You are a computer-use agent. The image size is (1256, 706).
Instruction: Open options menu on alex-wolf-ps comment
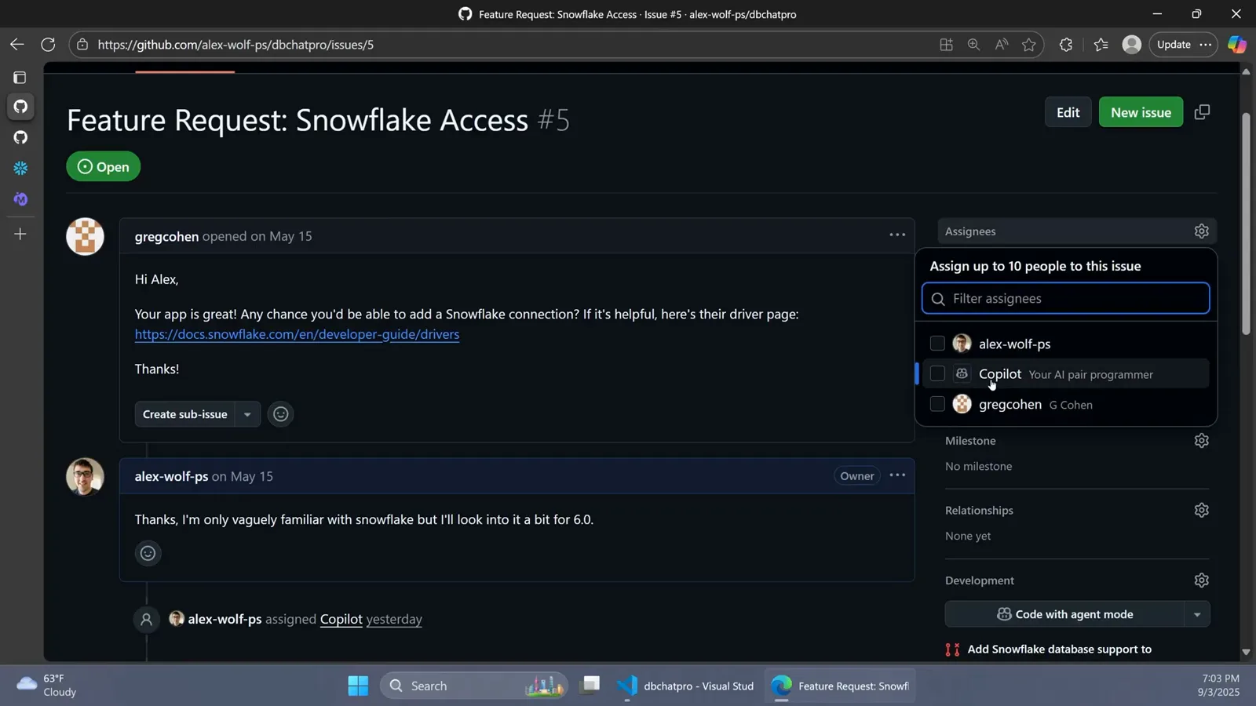(897, 475)
